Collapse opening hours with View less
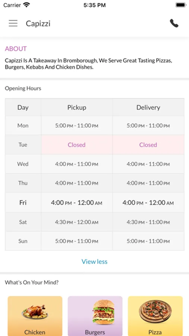The height and width of the screenshot is (336, 189). click(x=94, y=261)
